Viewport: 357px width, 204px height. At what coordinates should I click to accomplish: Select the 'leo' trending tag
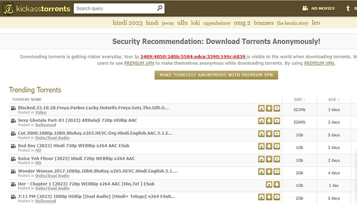click(x=316, y=23)
